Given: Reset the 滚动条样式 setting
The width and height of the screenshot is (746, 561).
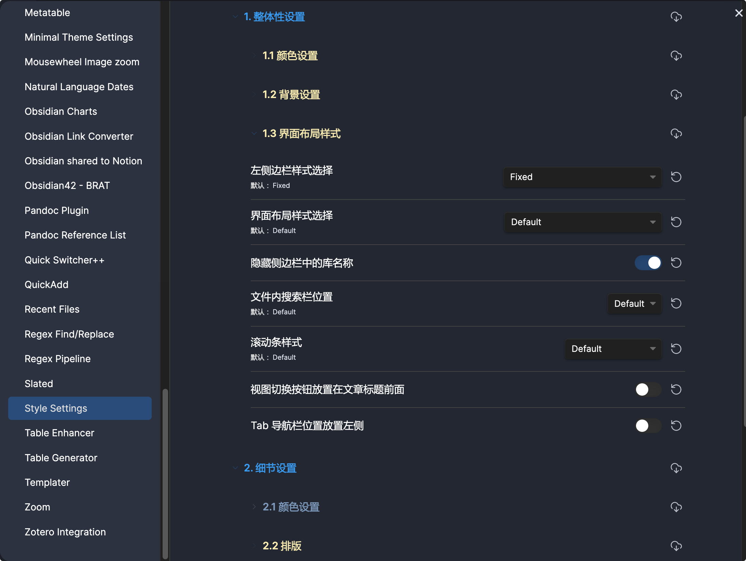Looking at the screenshot, I should pos(677,349).
